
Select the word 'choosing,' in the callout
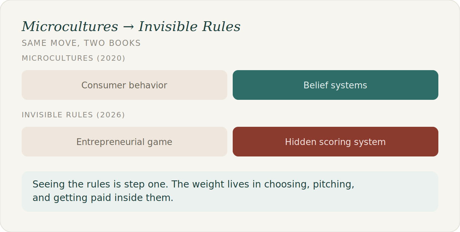287,184
